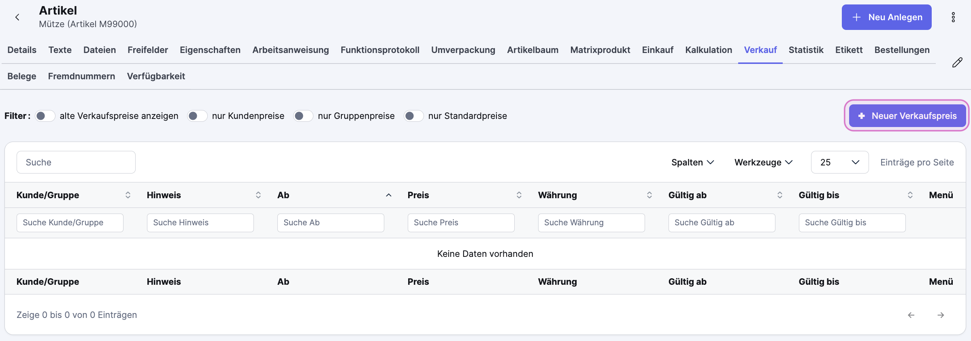Switch to the Kalkulation tab
Screen dimensions: 971x341
[709, 50]
